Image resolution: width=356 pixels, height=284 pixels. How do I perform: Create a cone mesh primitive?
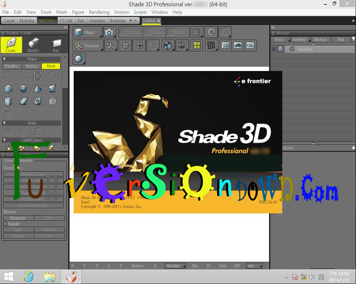(52, 89)
